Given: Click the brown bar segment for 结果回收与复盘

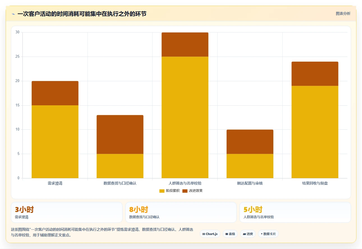Looking at the screenshot, I should tap(315, 74).
